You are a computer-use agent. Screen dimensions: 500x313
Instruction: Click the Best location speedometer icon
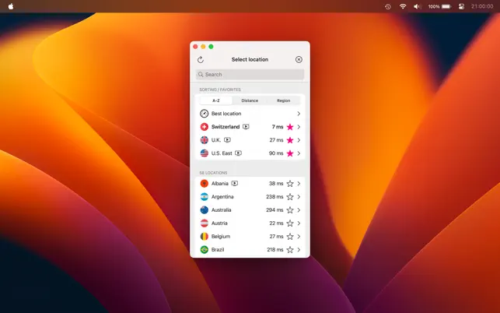[204, 114]
